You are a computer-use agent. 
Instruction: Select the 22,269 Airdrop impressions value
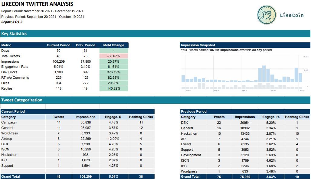(86, 139)
